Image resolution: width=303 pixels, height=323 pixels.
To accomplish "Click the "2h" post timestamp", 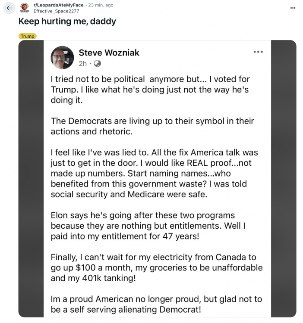I will point(82,63).
